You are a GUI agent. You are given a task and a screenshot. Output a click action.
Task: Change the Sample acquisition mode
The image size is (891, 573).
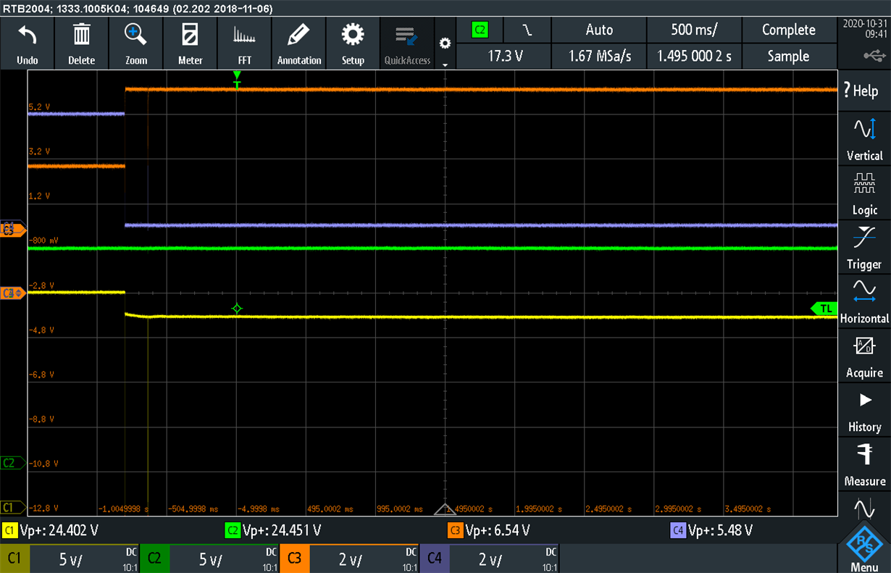click(x=789, y=56)
